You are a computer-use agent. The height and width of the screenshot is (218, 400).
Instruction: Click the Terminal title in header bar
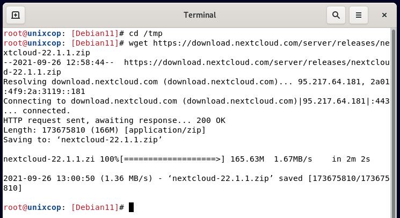tap(200, 15)
